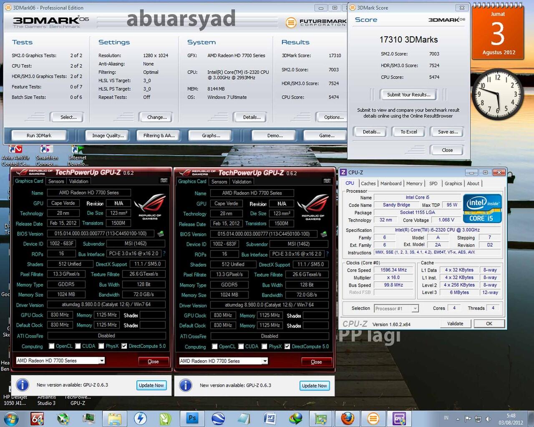Open Graphics tab in CPU-Z
The image size is (534, 427).
click(453, 183)
